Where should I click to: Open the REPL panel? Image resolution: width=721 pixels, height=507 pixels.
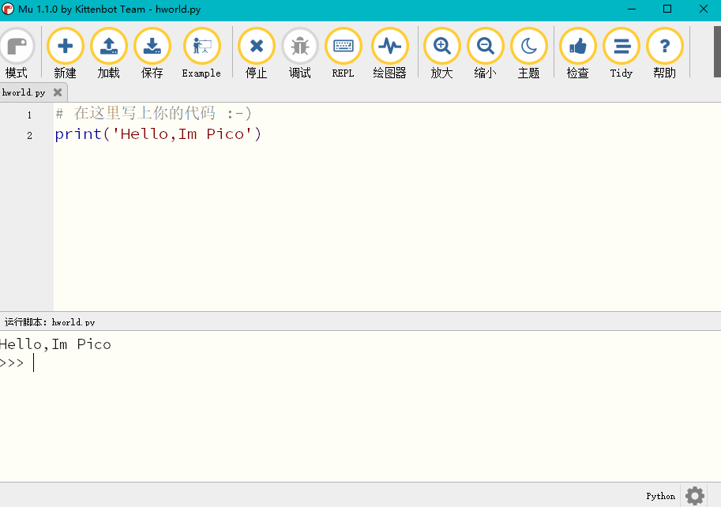(x=343, y=53)
